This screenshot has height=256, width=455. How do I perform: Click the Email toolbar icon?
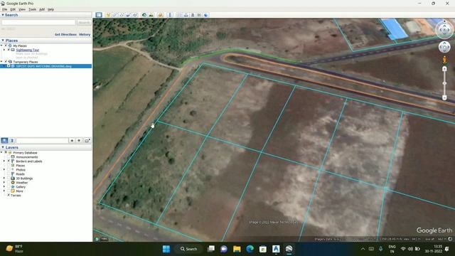point(180,15)
